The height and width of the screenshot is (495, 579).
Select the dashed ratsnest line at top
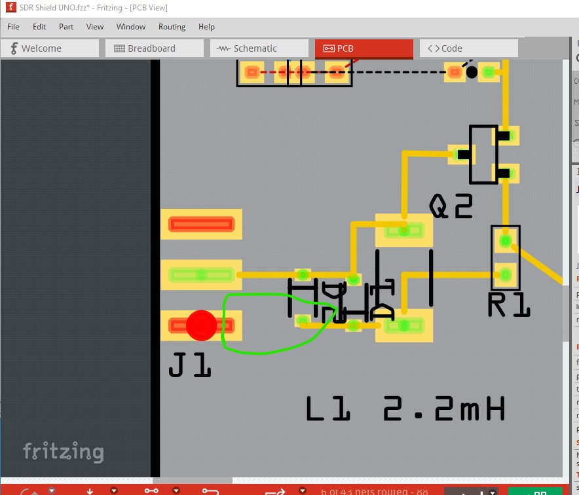[399, 72]
